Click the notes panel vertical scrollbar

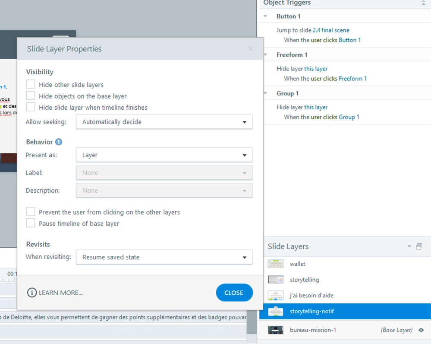coord(252,323)
